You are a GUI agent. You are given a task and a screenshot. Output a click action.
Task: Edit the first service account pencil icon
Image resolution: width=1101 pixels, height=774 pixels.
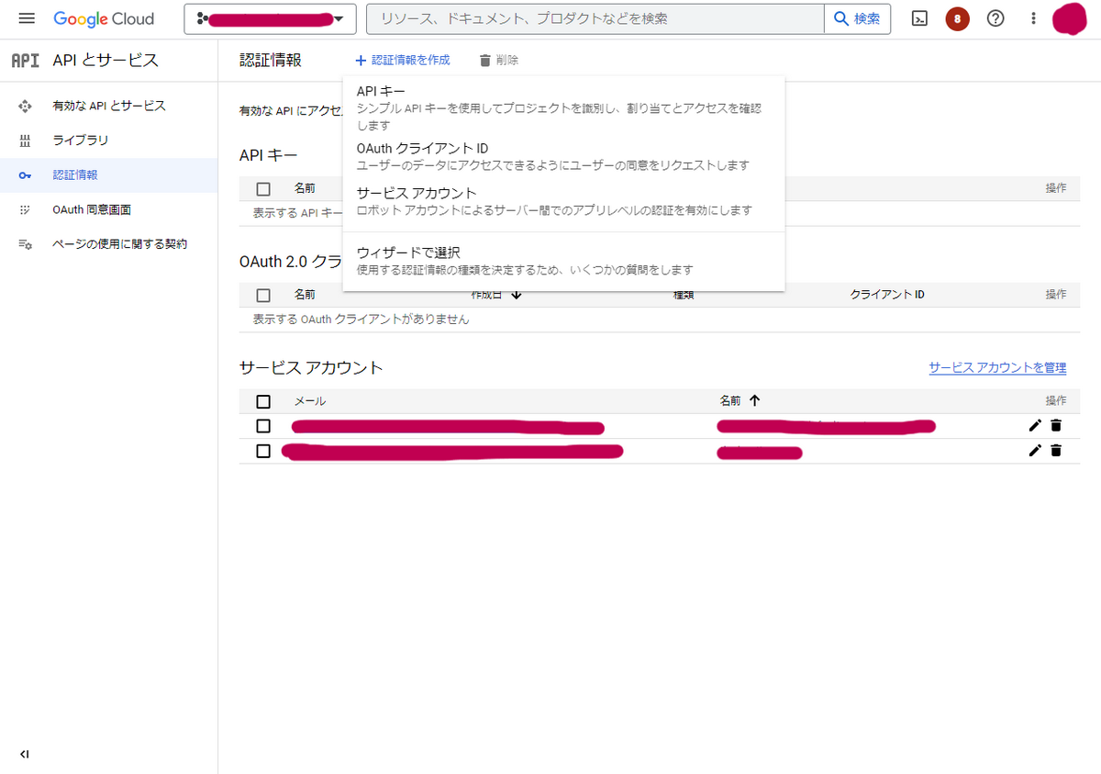tap(1035, 425)
